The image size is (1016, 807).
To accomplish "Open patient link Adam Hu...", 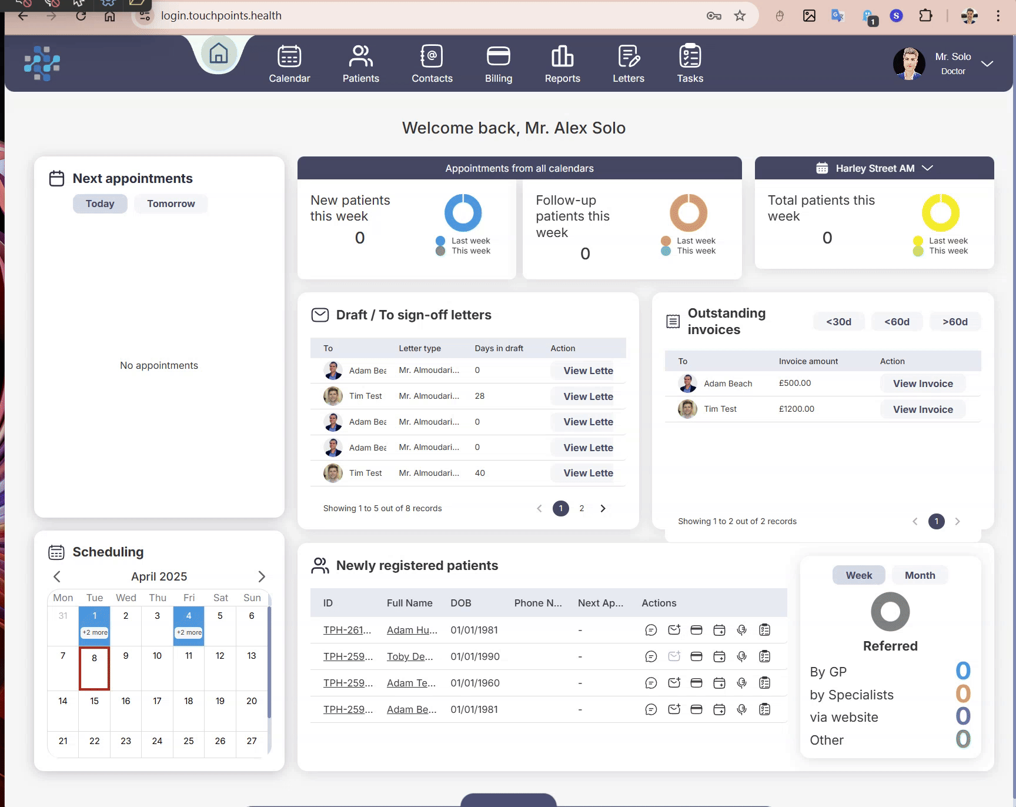I will click(412, 630).
